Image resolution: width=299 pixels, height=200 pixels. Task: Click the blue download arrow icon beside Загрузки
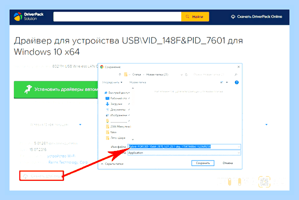click(x=108, y=104)
